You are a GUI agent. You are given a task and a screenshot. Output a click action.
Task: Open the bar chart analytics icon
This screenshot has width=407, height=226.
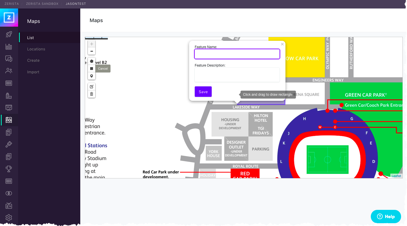(9, 46)
